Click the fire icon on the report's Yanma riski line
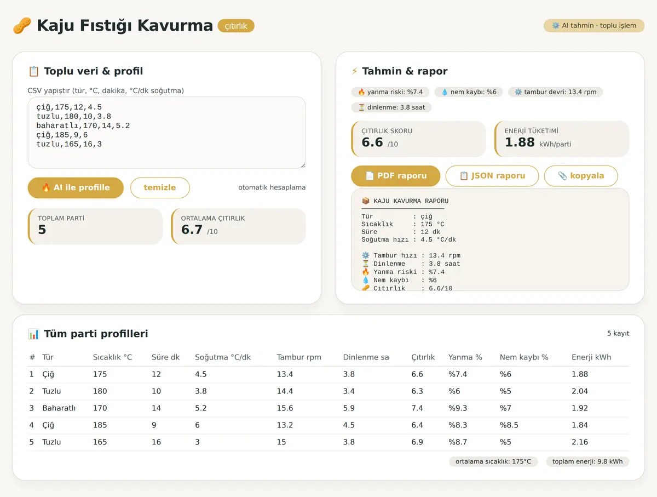 [x=365, y=272]
